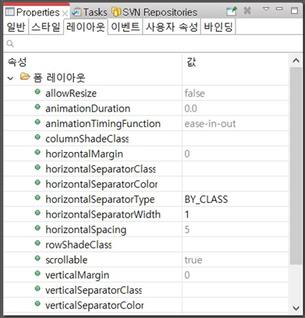Click the green dot beside horizontalSpacing
Image resolution: width=305 pixels, height=318 pixels.
[x=37, y=228]
